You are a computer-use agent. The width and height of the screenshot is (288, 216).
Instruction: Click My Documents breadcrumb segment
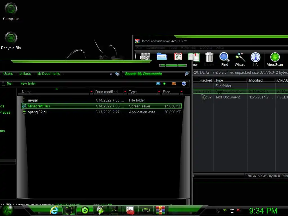pos(49,74)
